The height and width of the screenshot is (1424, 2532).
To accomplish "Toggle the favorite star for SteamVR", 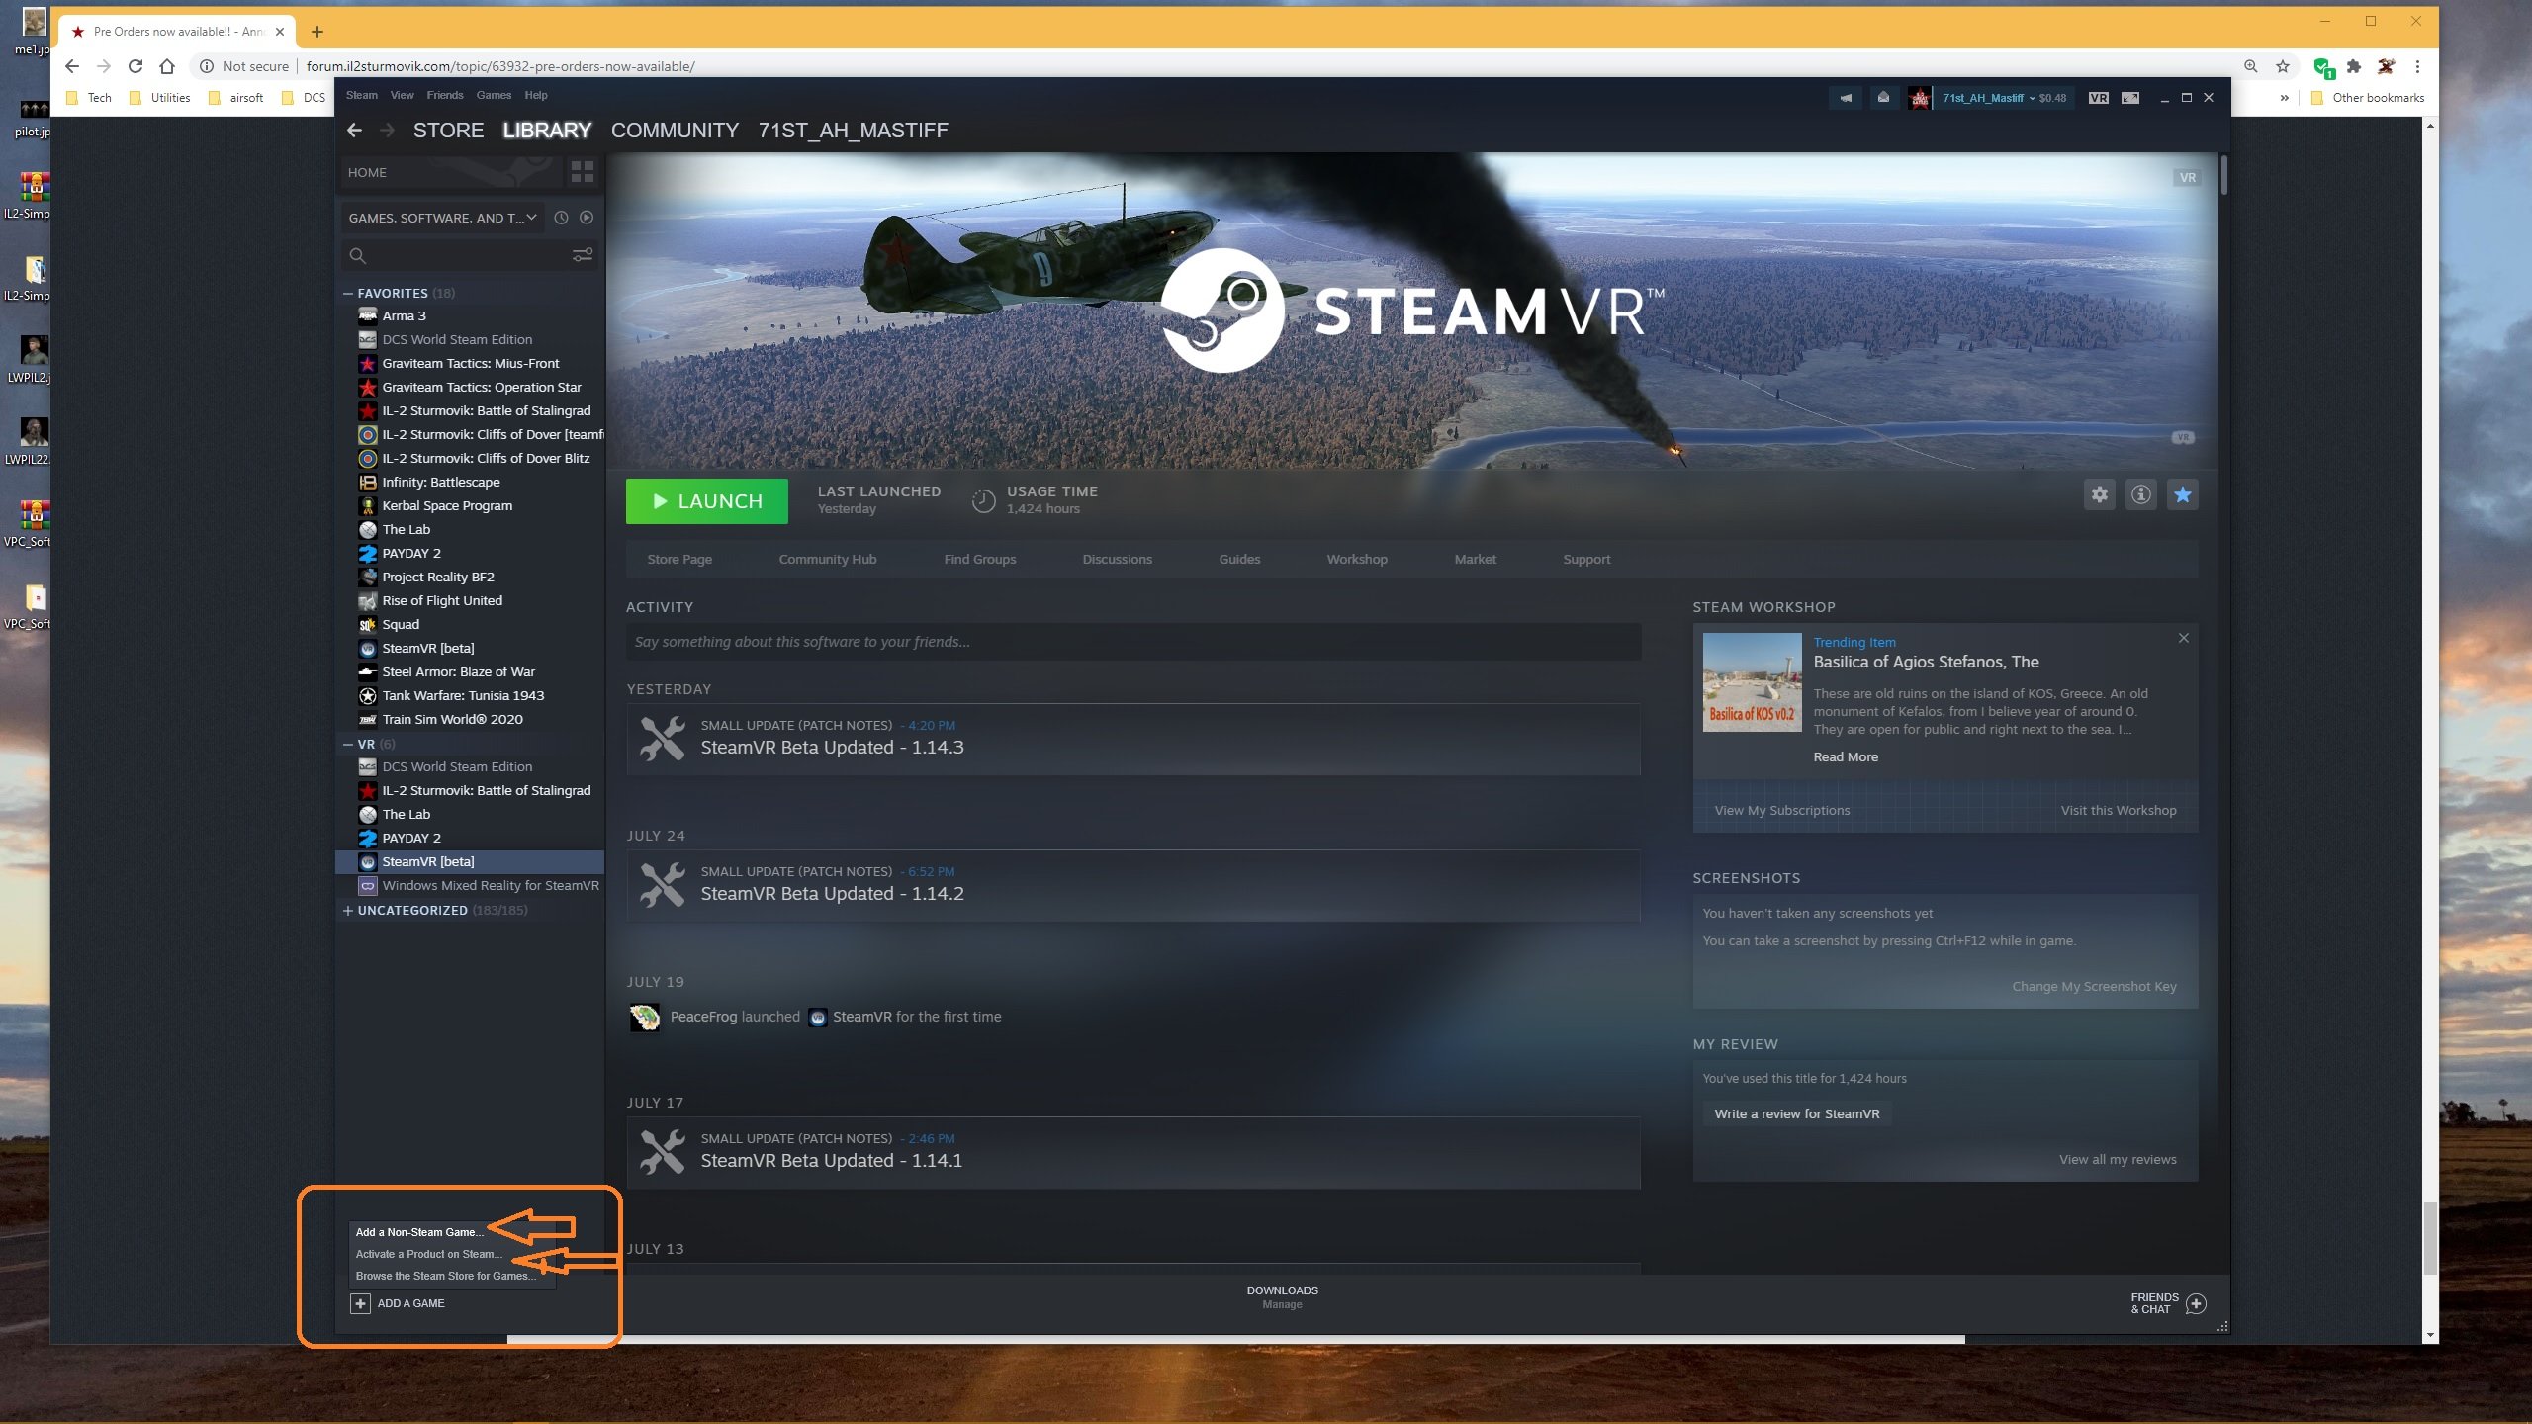I will [x=2182, y=494].
